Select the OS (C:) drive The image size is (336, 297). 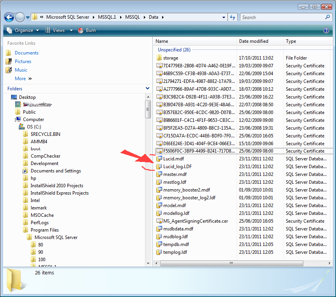[x=34, y=127]
